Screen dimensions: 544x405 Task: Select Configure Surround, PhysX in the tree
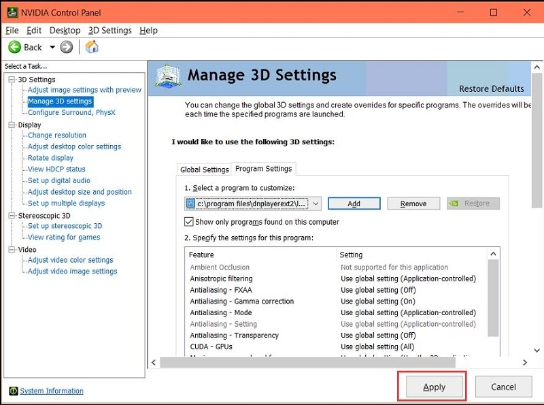click(x=71, y=112)
